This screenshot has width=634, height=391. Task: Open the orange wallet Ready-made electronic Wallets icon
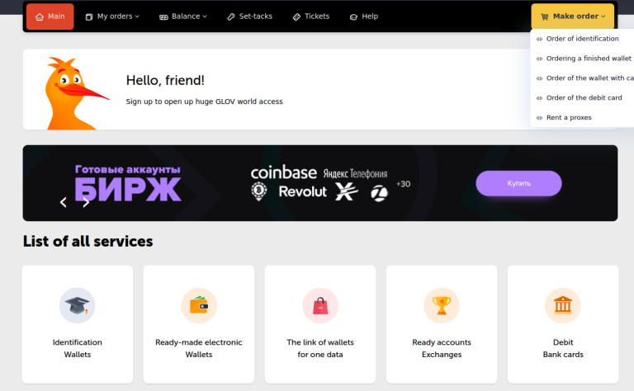(199, 306)
